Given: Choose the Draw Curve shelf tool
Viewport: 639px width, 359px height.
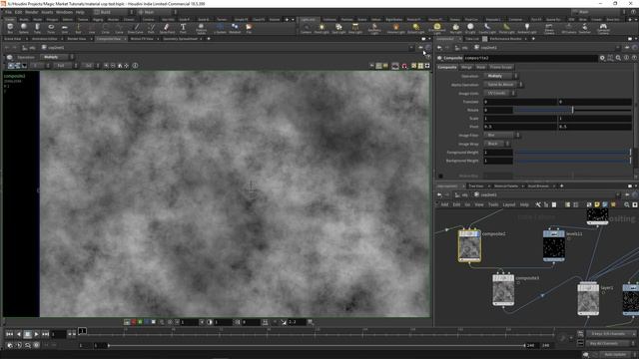Looking at the screenshot, I should tap(136, 28).
